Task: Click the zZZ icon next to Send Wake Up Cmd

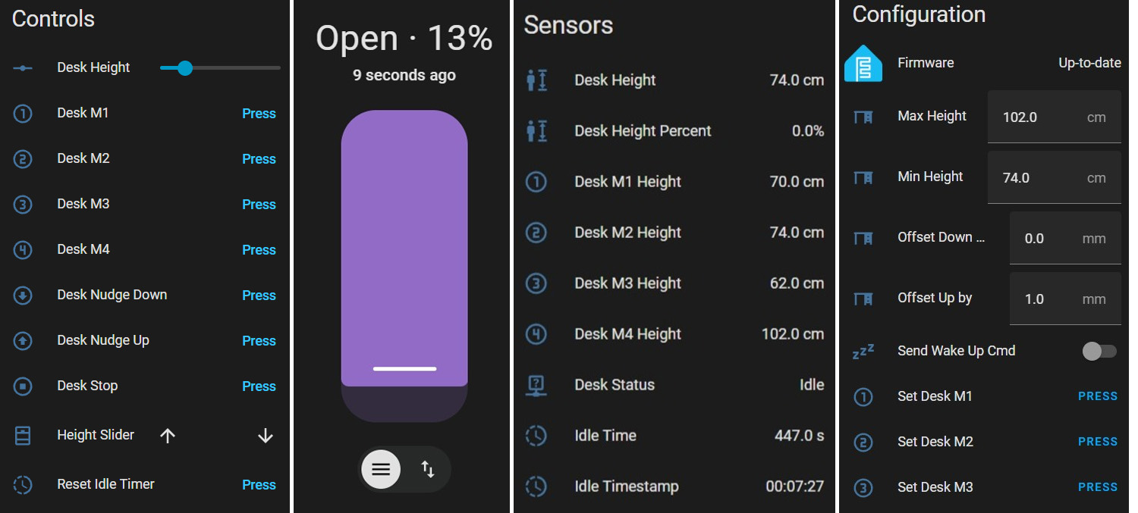Action: click(863, 350)
